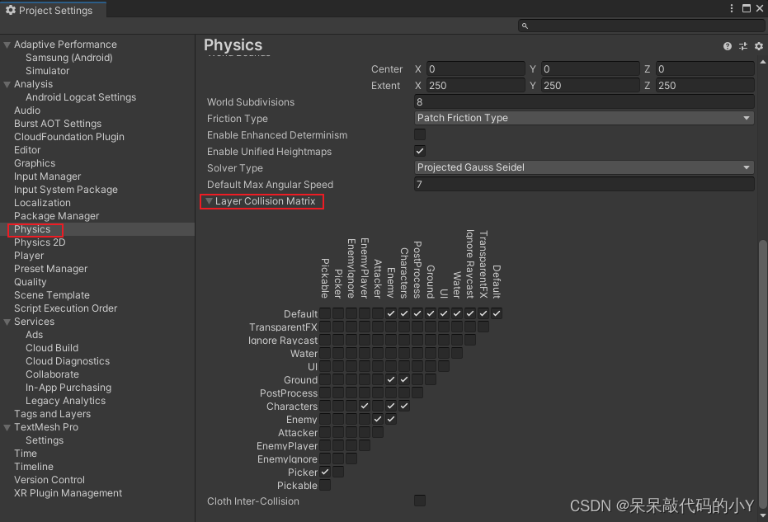Image resolution: width=768 pixels, height=522 pixels.
Task: Open Physics help reference icon
Action: (x=728, y=46)
